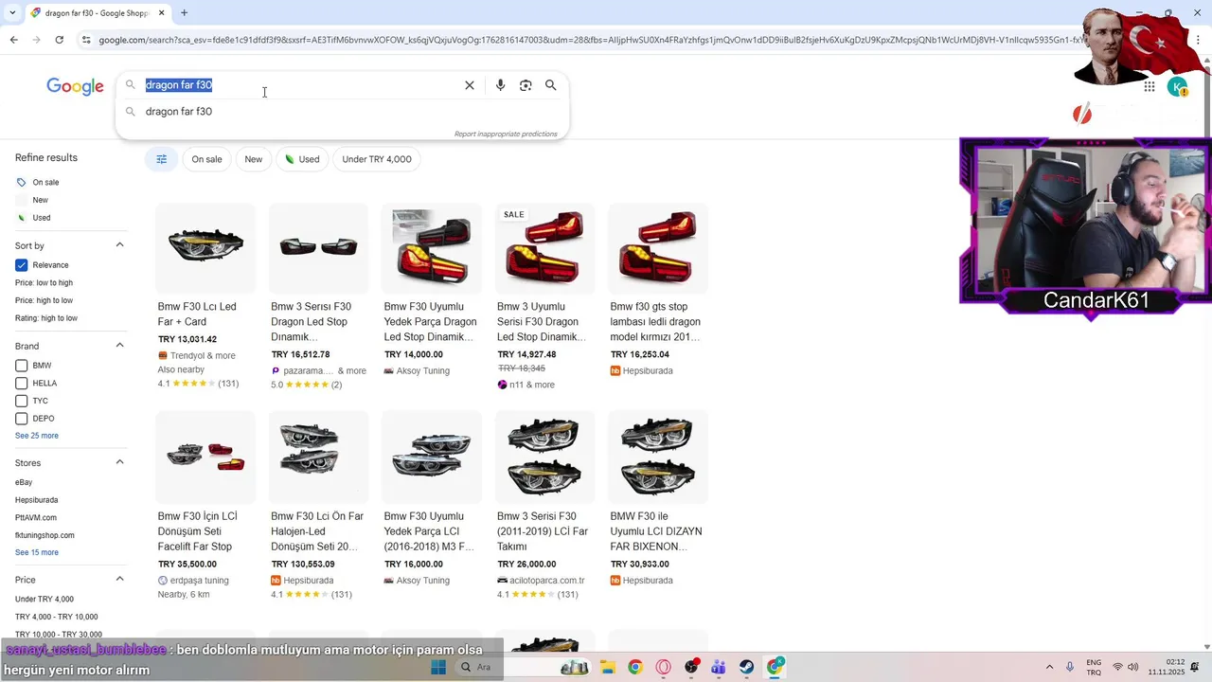Filter by the PttAVM.com store
This screenshot has height=682, width=1212.
coord(36,518)
